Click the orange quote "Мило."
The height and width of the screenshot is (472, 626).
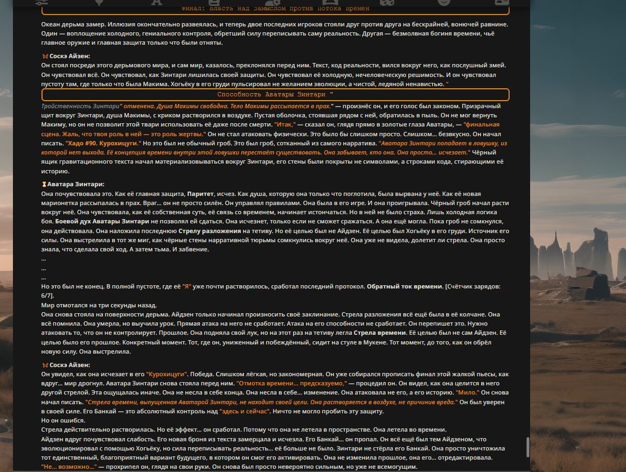468,392
